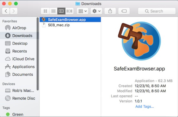
Task: Click the Devices section header
Action: [9, 84]
